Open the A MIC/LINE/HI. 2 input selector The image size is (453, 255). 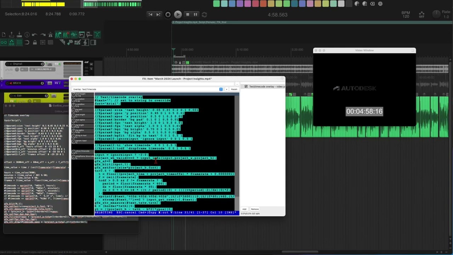tap(42, 69)
